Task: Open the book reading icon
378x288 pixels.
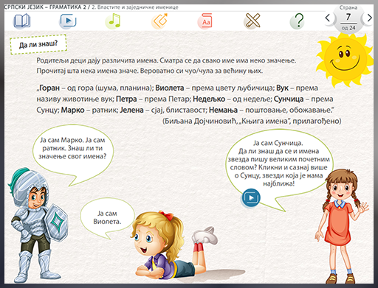Action: (x=21, y=21)
